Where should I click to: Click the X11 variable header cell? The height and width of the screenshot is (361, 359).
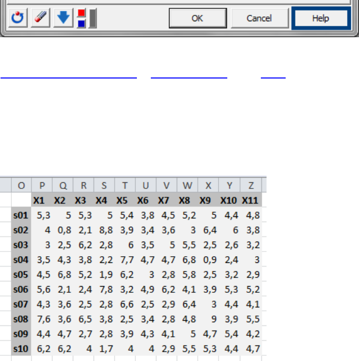coord(251,200)
